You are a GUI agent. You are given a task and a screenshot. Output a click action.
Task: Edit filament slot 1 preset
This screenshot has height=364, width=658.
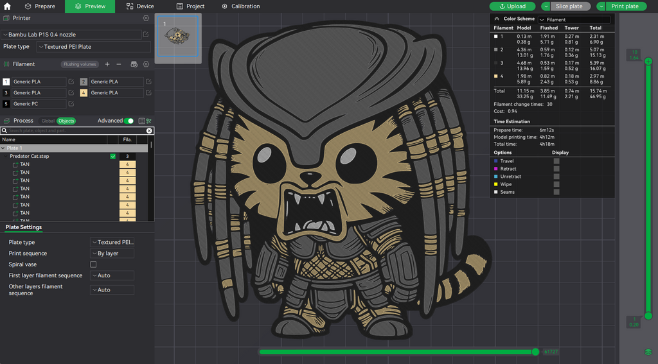click(71, 82)
